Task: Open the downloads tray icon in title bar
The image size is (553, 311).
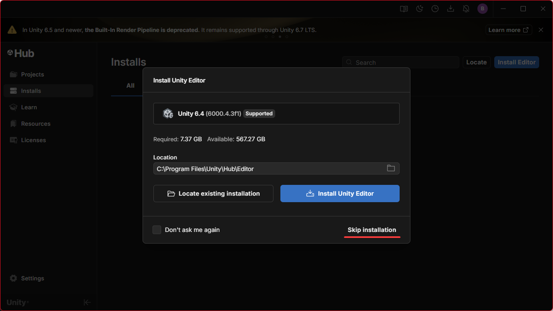Action: 451,9
